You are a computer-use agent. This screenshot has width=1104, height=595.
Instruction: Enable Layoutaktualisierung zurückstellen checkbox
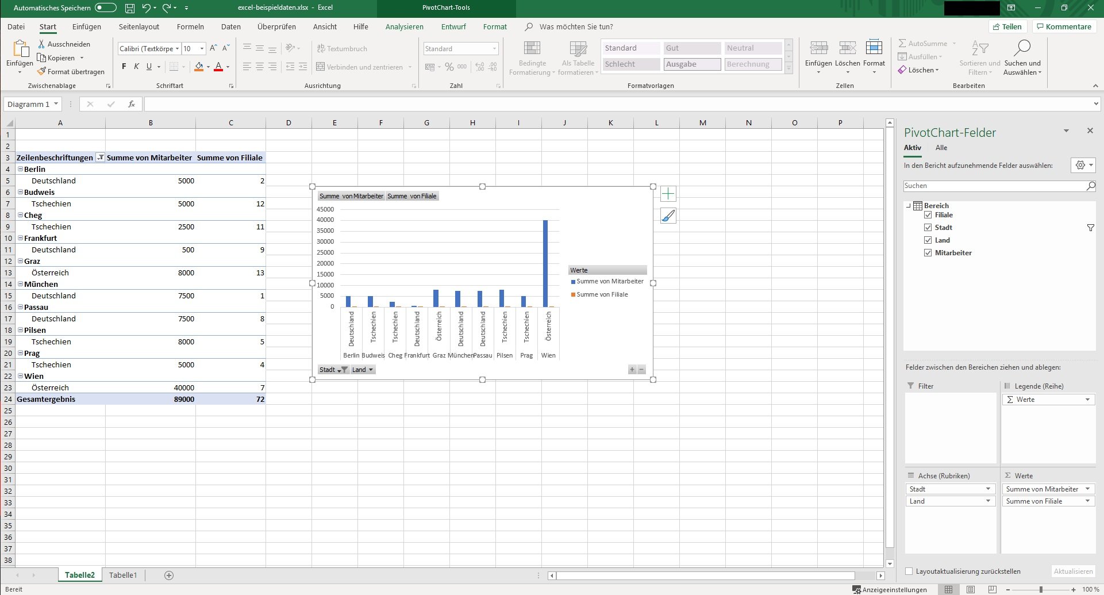909,571
